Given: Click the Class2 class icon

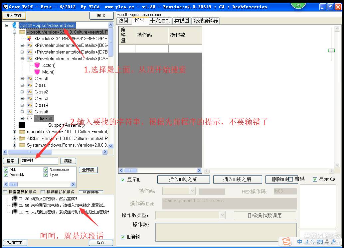Looking at the screenshot, I should click(30, 92).
